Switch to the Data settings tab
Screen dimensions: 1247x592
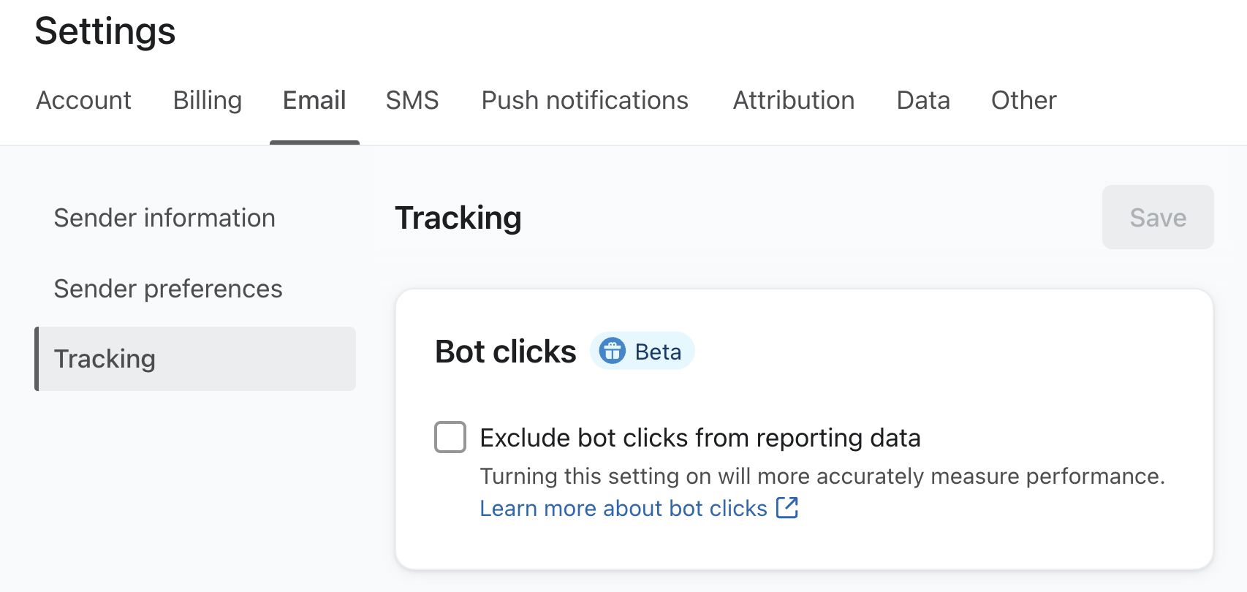(x=922, y=100)
